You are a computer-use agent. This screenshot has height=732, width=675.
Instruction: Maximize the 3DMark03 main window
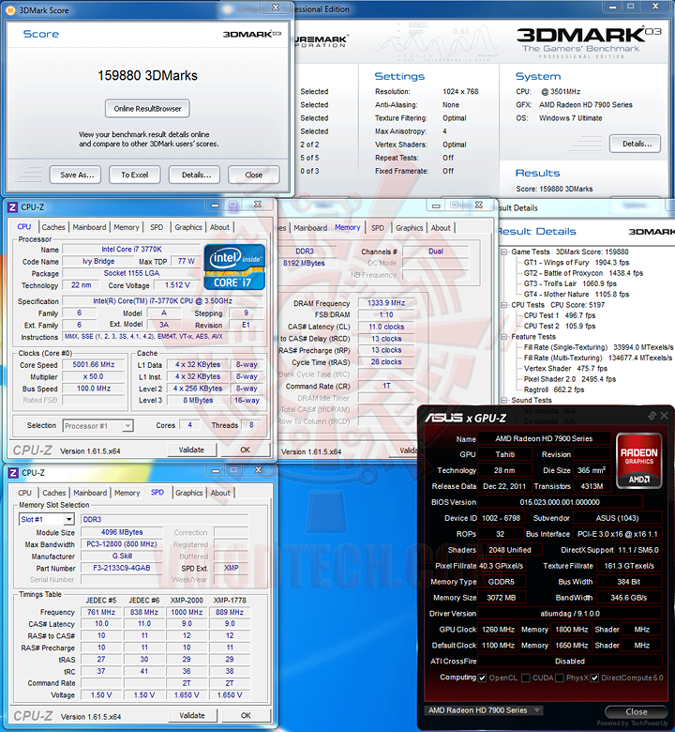pyautogui.click(x=630, y=7)
